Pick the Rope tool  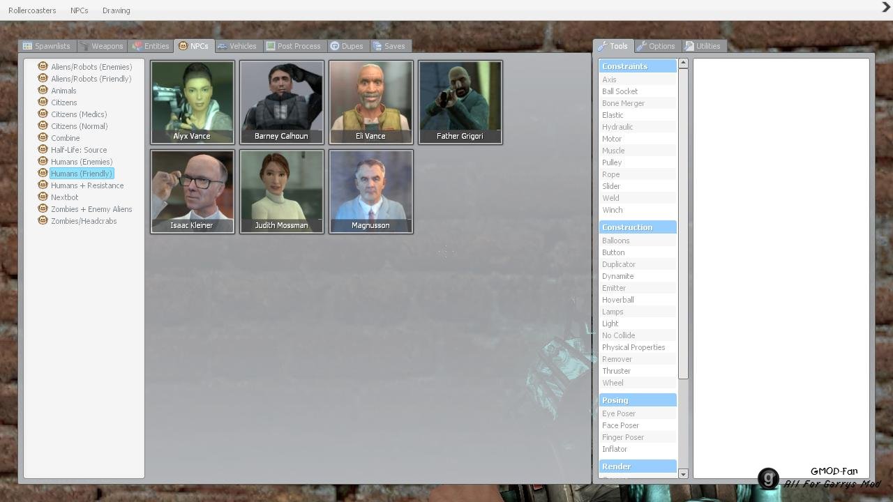[638, 174]
